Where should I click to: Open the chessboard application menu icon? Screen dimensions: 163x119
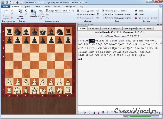click(3, 2)
